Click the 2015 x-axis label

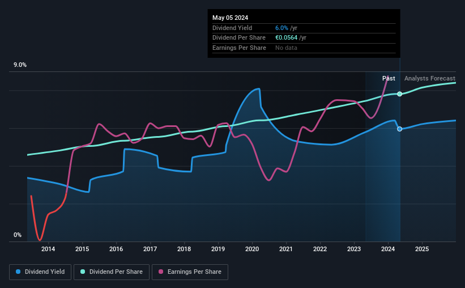point(82,249)
